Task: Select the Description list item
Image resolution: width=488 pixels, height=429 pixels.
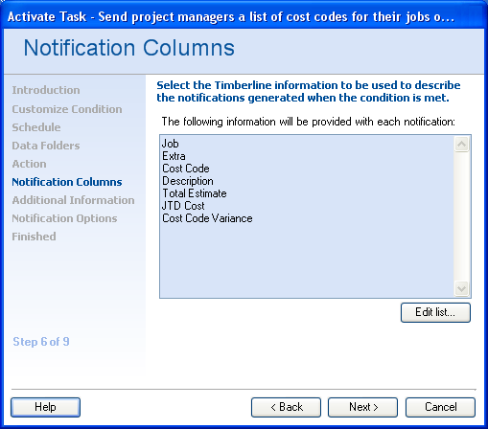Action: (188, 181)
